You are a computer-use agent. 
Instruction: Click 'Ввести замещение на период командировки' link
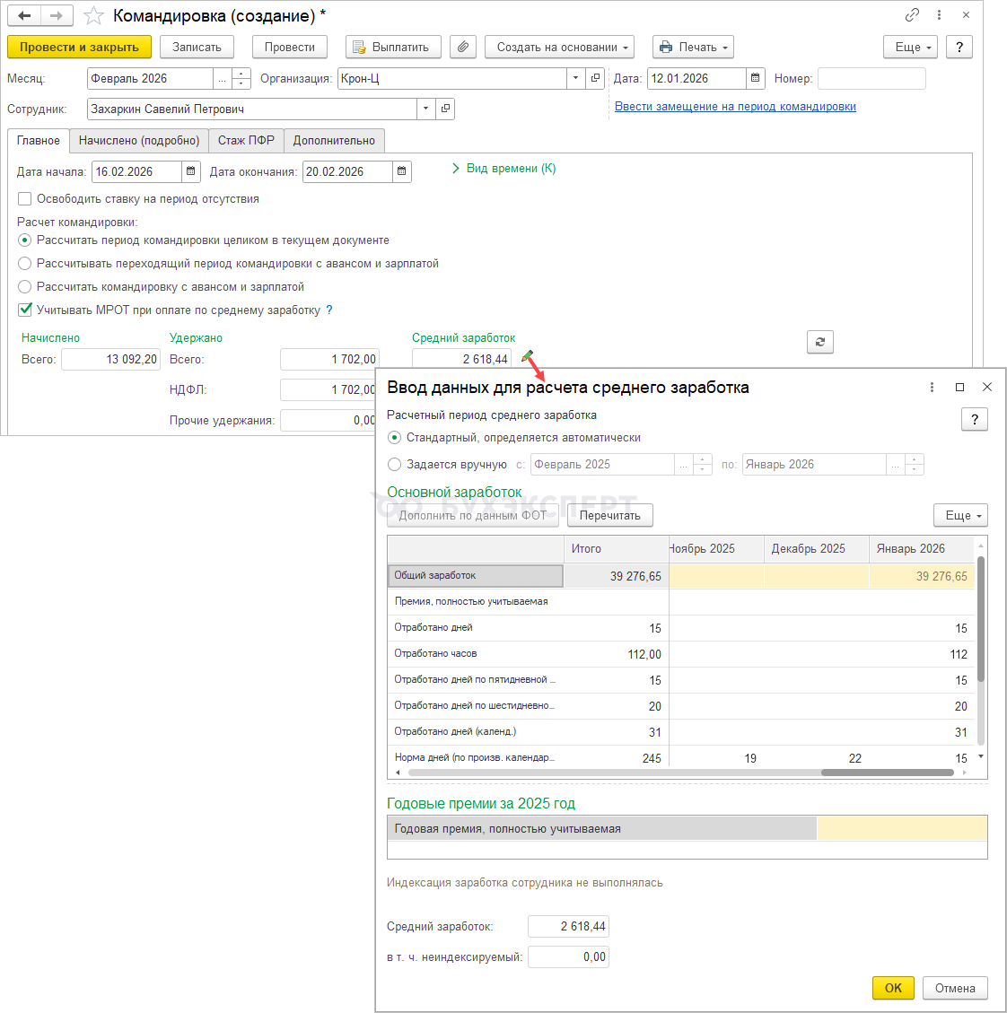(x=735, y=107)
